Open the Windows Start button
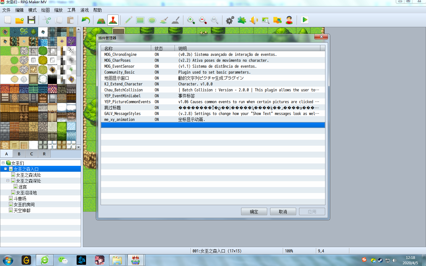This screenshot has width=426, height=266. (8, 260)
